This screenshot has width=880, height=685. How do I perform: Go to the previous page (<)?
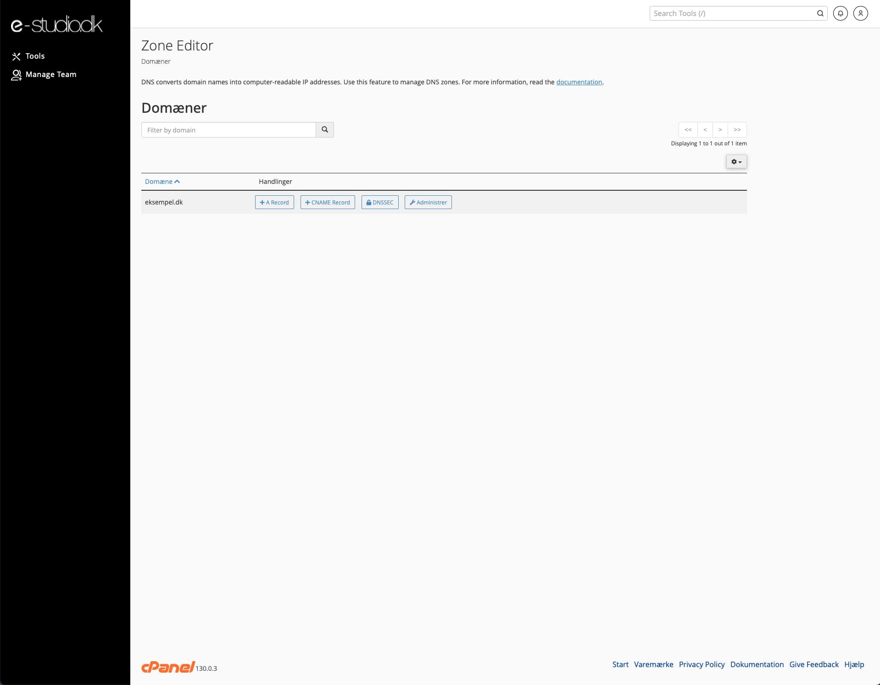tap(705, 130)
